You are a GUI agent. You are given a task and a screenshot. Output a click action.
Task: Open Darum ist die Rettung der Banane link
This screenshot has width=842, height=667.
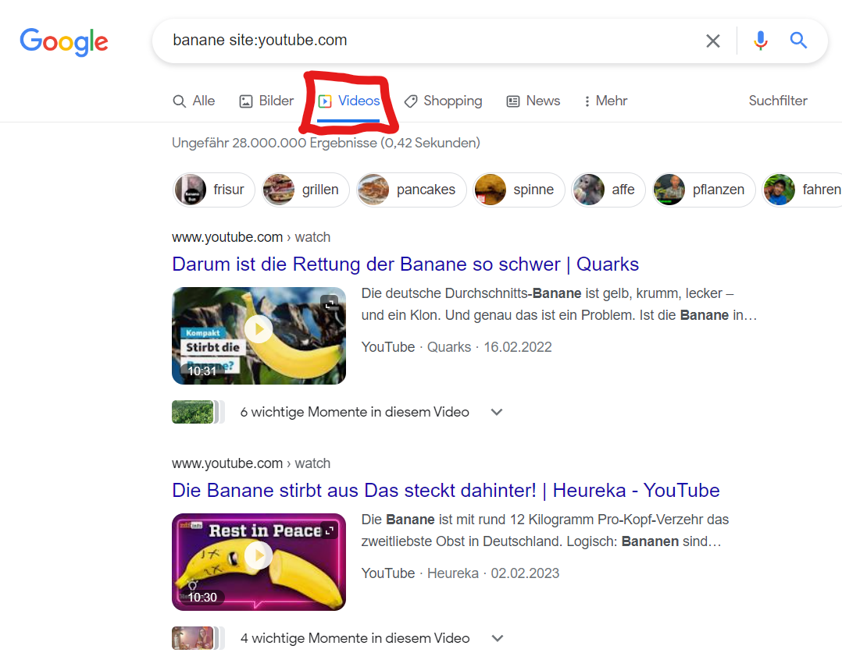[x=405, y=264]
